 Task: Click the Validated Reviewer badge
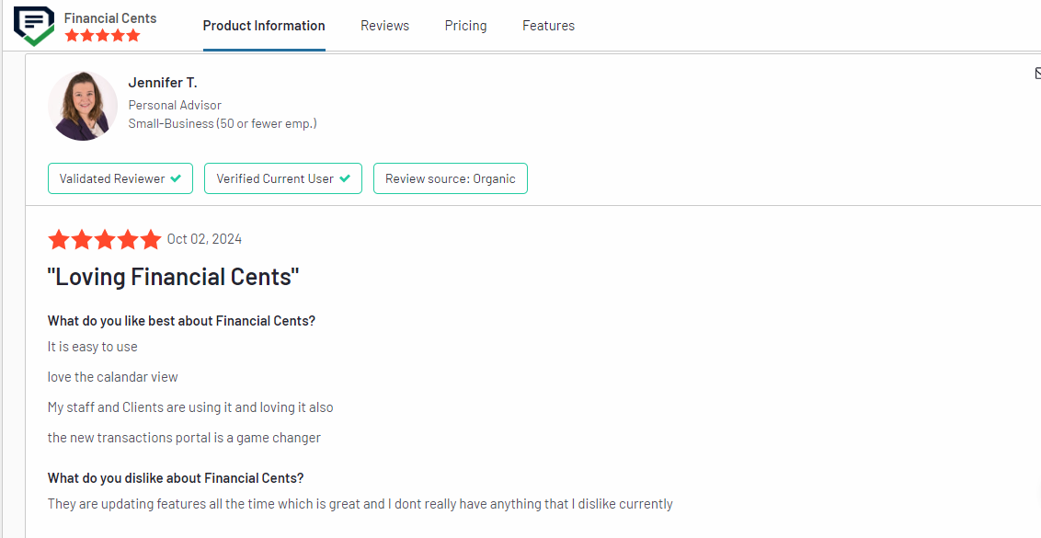pos(120,178)
